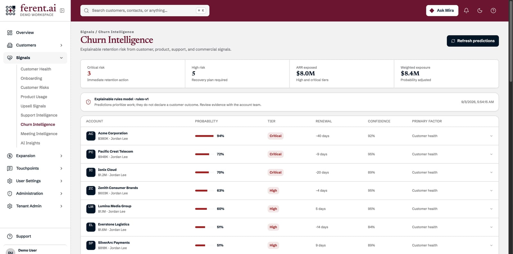
Task: Expand the Expansion menu chevron
Action: point(61,156)
